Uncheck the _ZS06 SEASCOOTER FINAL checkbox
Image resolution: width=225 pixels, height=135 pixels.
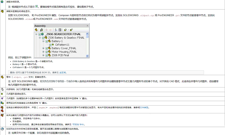[x=39, y=34]
